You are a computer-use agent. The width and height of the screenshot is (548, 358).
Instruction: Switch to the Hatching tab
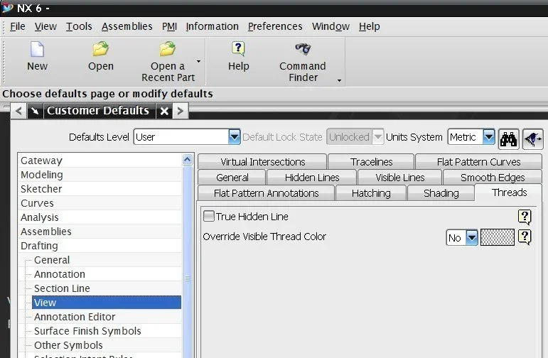(x=371, y=193)
